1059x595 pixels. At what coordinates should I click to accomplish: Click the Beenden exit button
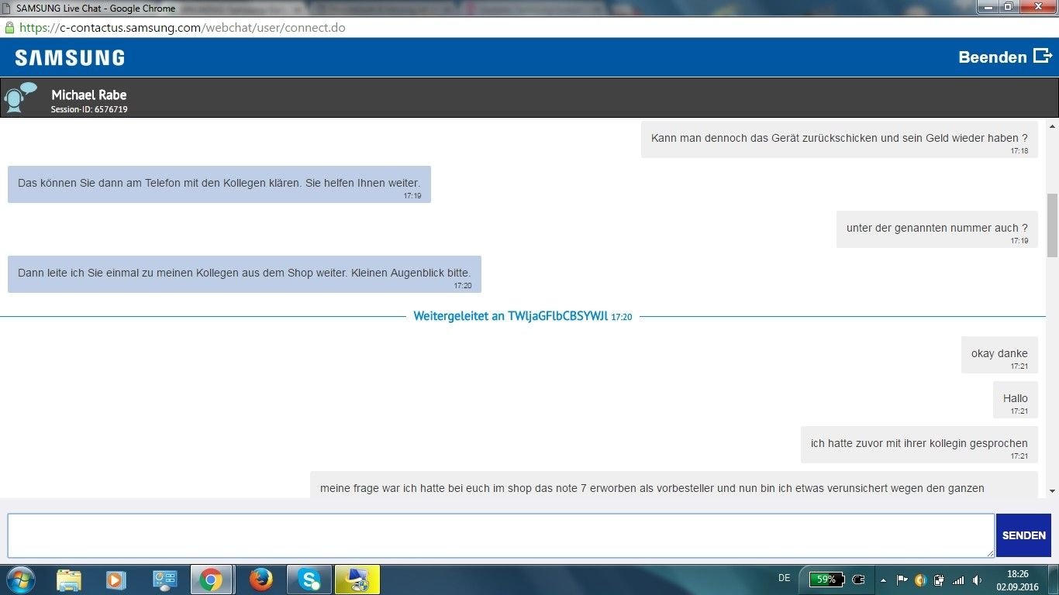click(1006, 57)
